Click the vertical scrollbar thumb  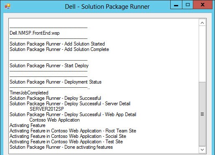coord(202,114)
